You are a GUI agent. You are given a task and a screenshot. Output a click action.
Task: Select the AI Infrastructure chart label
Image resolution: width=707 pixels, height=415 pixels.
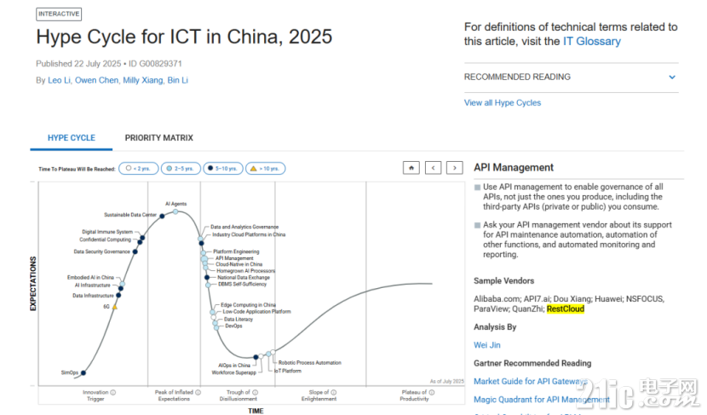(x=93, y=285)
